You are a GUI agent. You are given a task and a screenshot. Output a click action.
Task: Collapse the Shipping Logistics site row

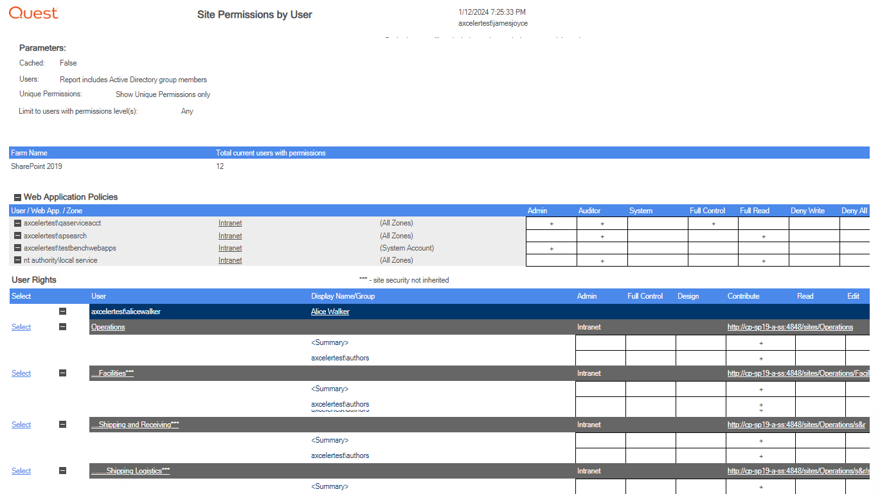(62, 470)
